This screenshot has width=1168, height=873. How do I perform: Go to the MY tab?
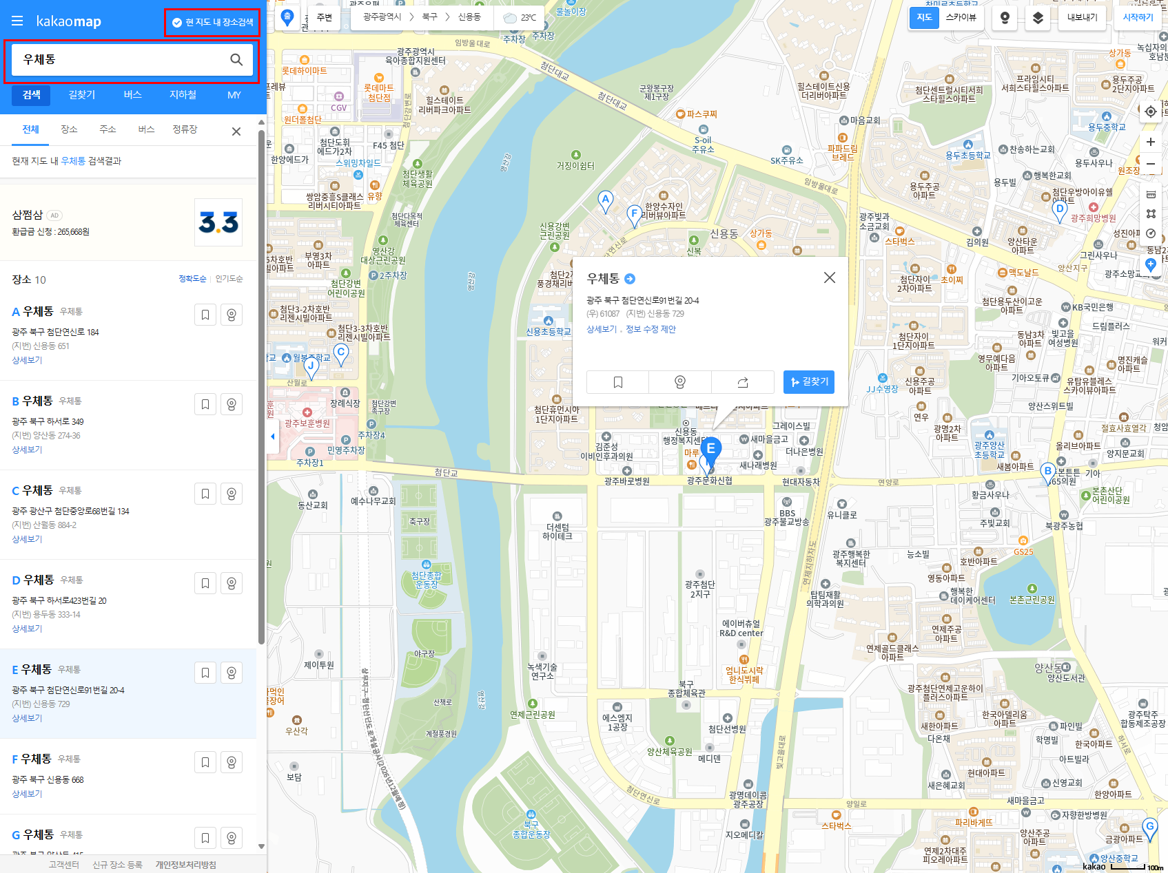[x=234, y=95]
